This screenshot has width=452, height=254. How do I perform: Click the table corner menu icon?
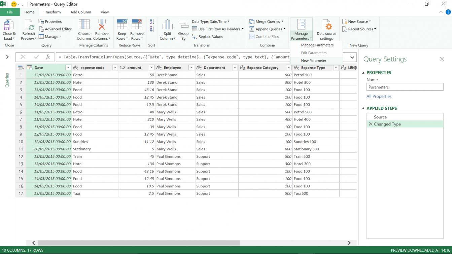[x=21, y=68]
